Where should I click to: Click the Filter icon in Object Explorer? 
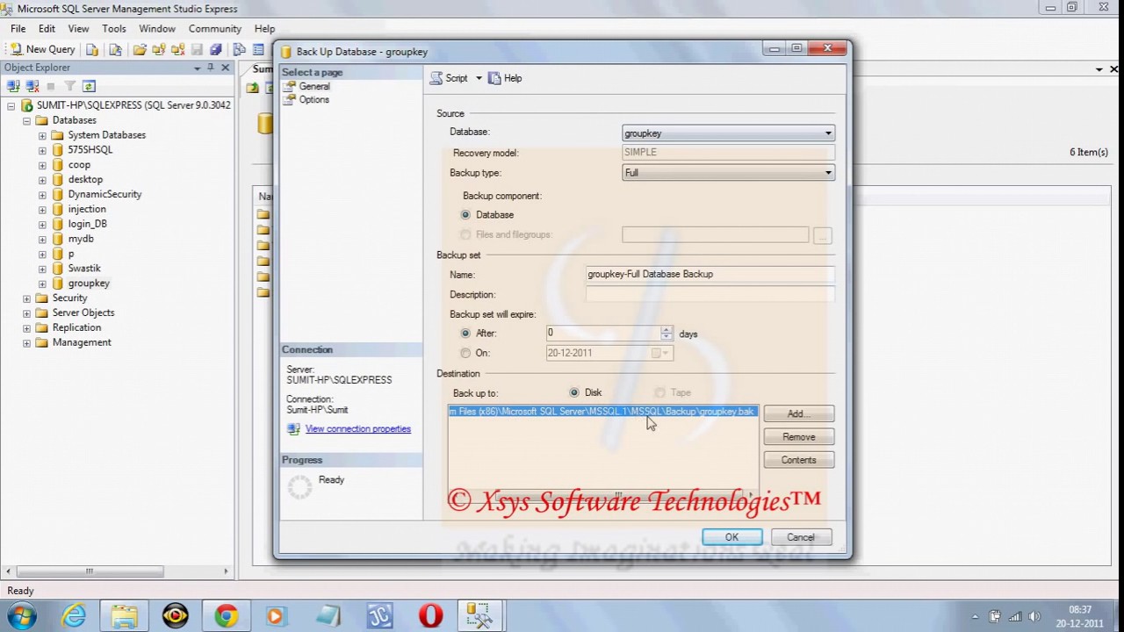[x=69, y=86]
